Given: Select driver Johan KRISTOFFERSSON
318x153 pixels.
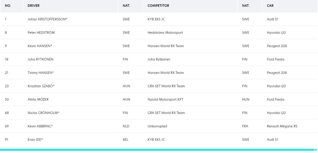Looking at the screenshot, I should 47,19.
